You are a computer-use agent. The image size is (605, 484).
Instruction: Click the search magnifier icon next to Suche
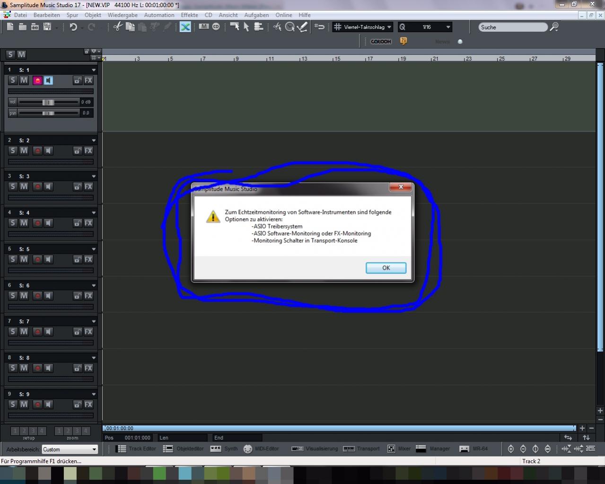[x=554, y=27]
